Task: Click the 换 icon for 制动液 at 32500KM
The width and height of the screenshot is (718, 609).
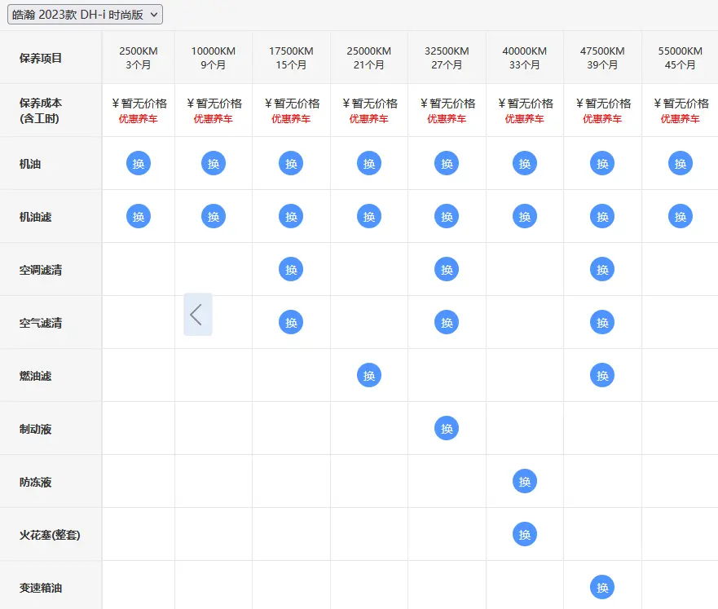Action: [x=447, y=429]
